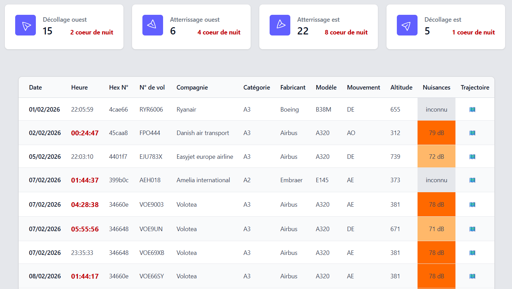The width and height of the screenshot is (512, 289).
Task: Open the trajectory icon for flight RYR6006
Action: tap(472, 109)
